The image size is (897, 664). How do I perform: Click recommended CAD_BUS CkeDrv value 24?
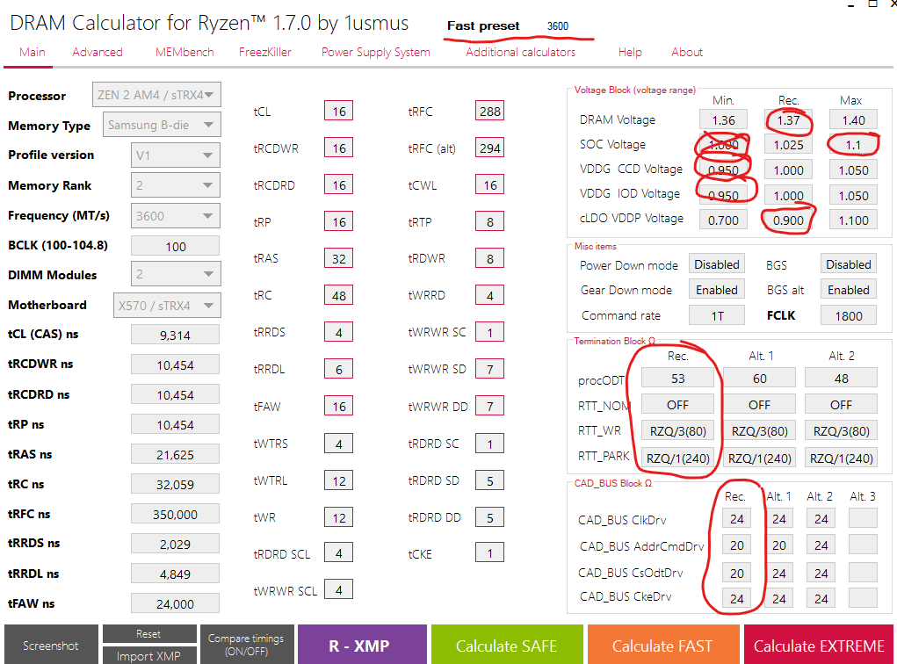point(736,598)
